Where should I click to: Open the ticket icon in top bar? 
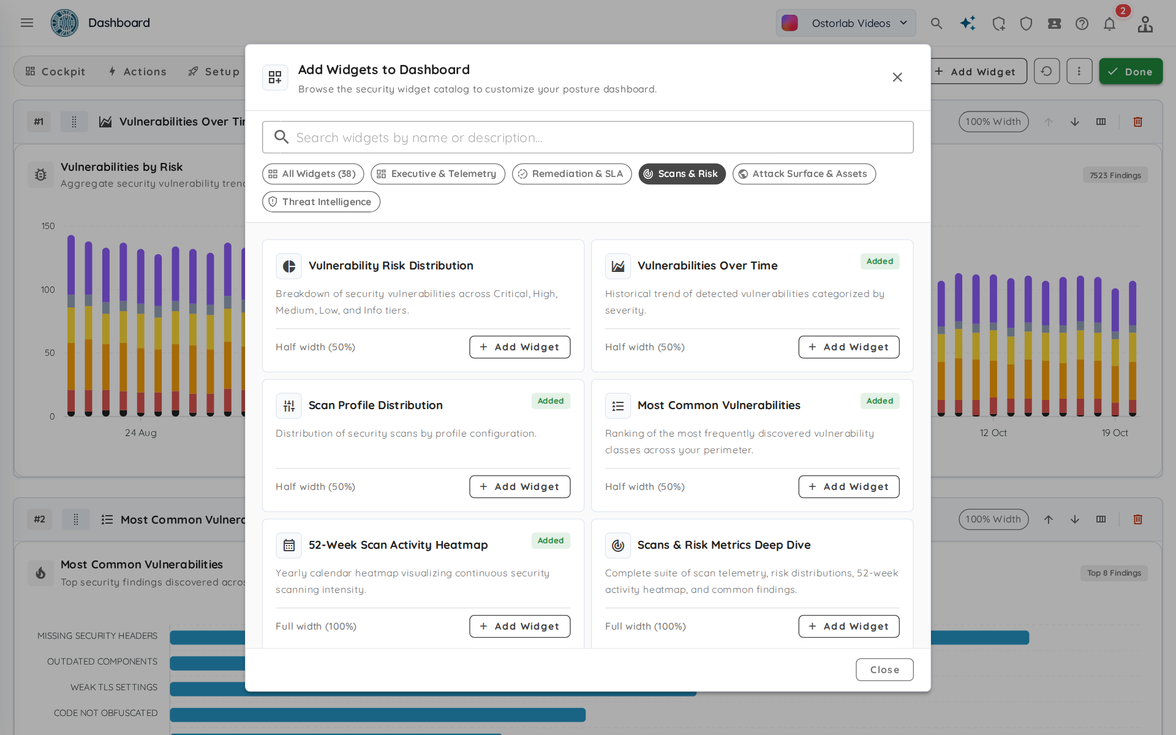[1054, 23]
